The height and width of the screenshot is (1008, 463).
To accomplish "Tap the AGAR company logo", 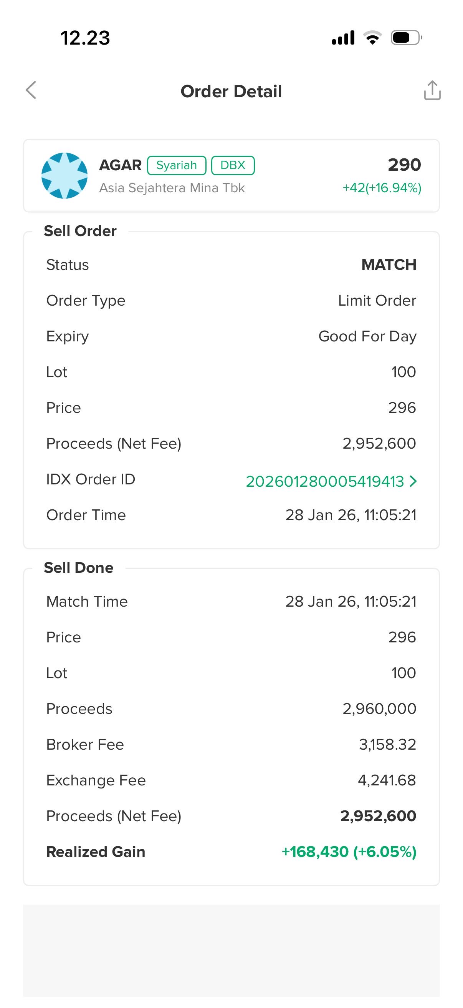I will pyautogui.click(x=64, y=176).
